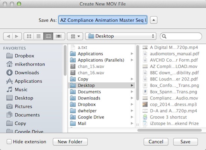Click the horizontal scrollbar below columns

tap(169, 130)
